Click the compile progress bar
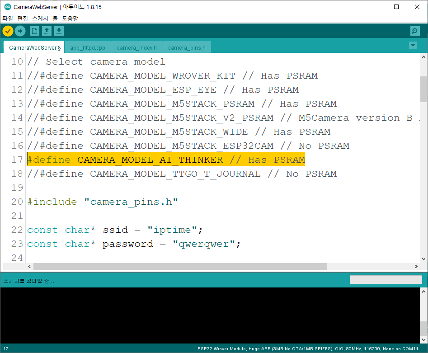The width and height of the screenshot is (428, 353). (385, 280)
